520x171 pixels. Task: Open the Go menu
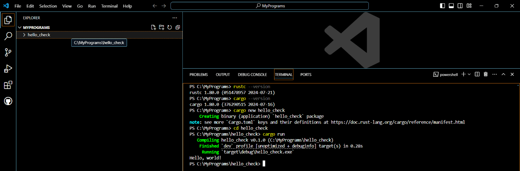(80, 6)
